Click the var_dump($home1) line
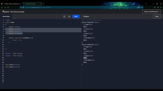Image resolution: width=163 pixels, height=91 pixels. click(x=13, y=65)
